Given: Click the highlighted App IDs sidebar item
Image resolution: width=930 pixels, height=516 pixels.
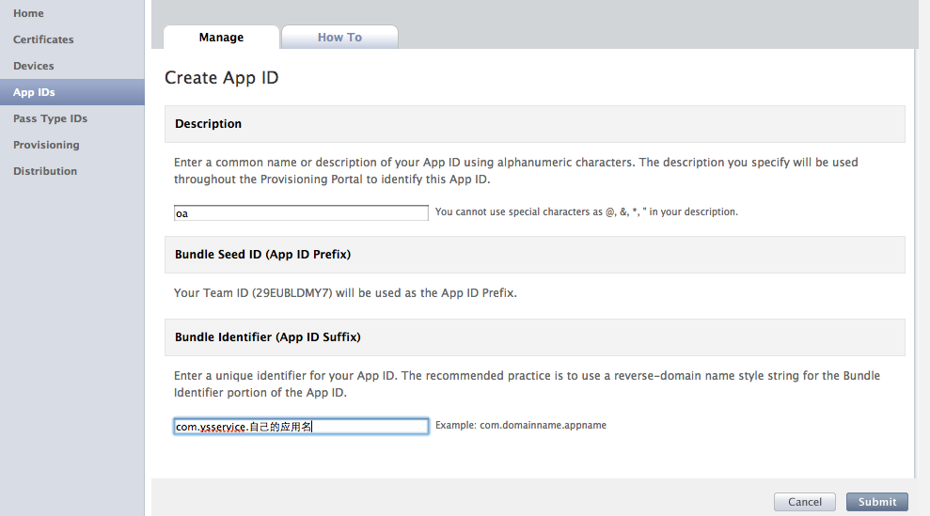Looking at the screenshot, I should [x=35, y=92].
